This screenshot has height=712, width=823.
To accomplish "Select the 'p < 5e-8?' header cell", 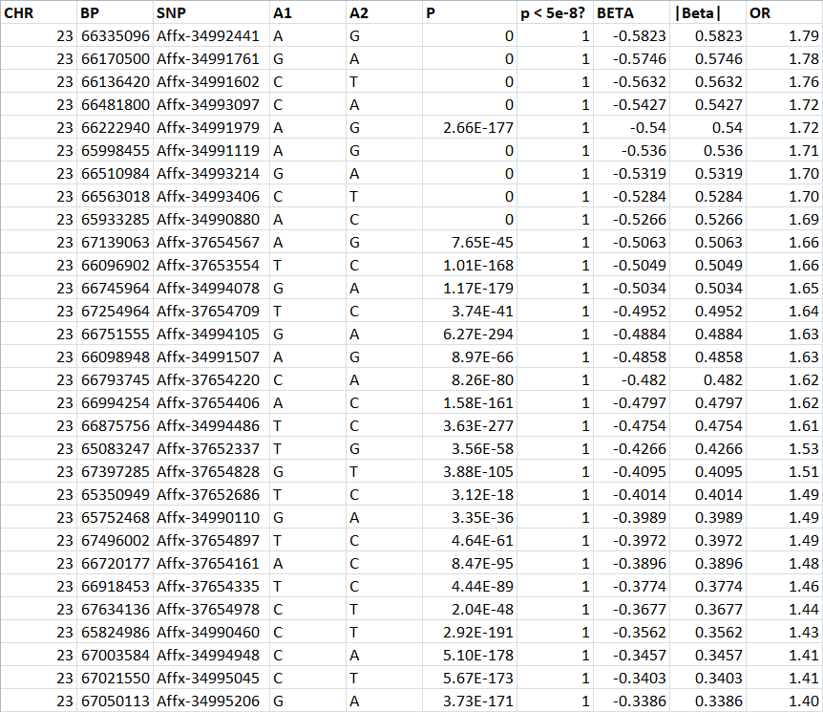I will (554, 13).
